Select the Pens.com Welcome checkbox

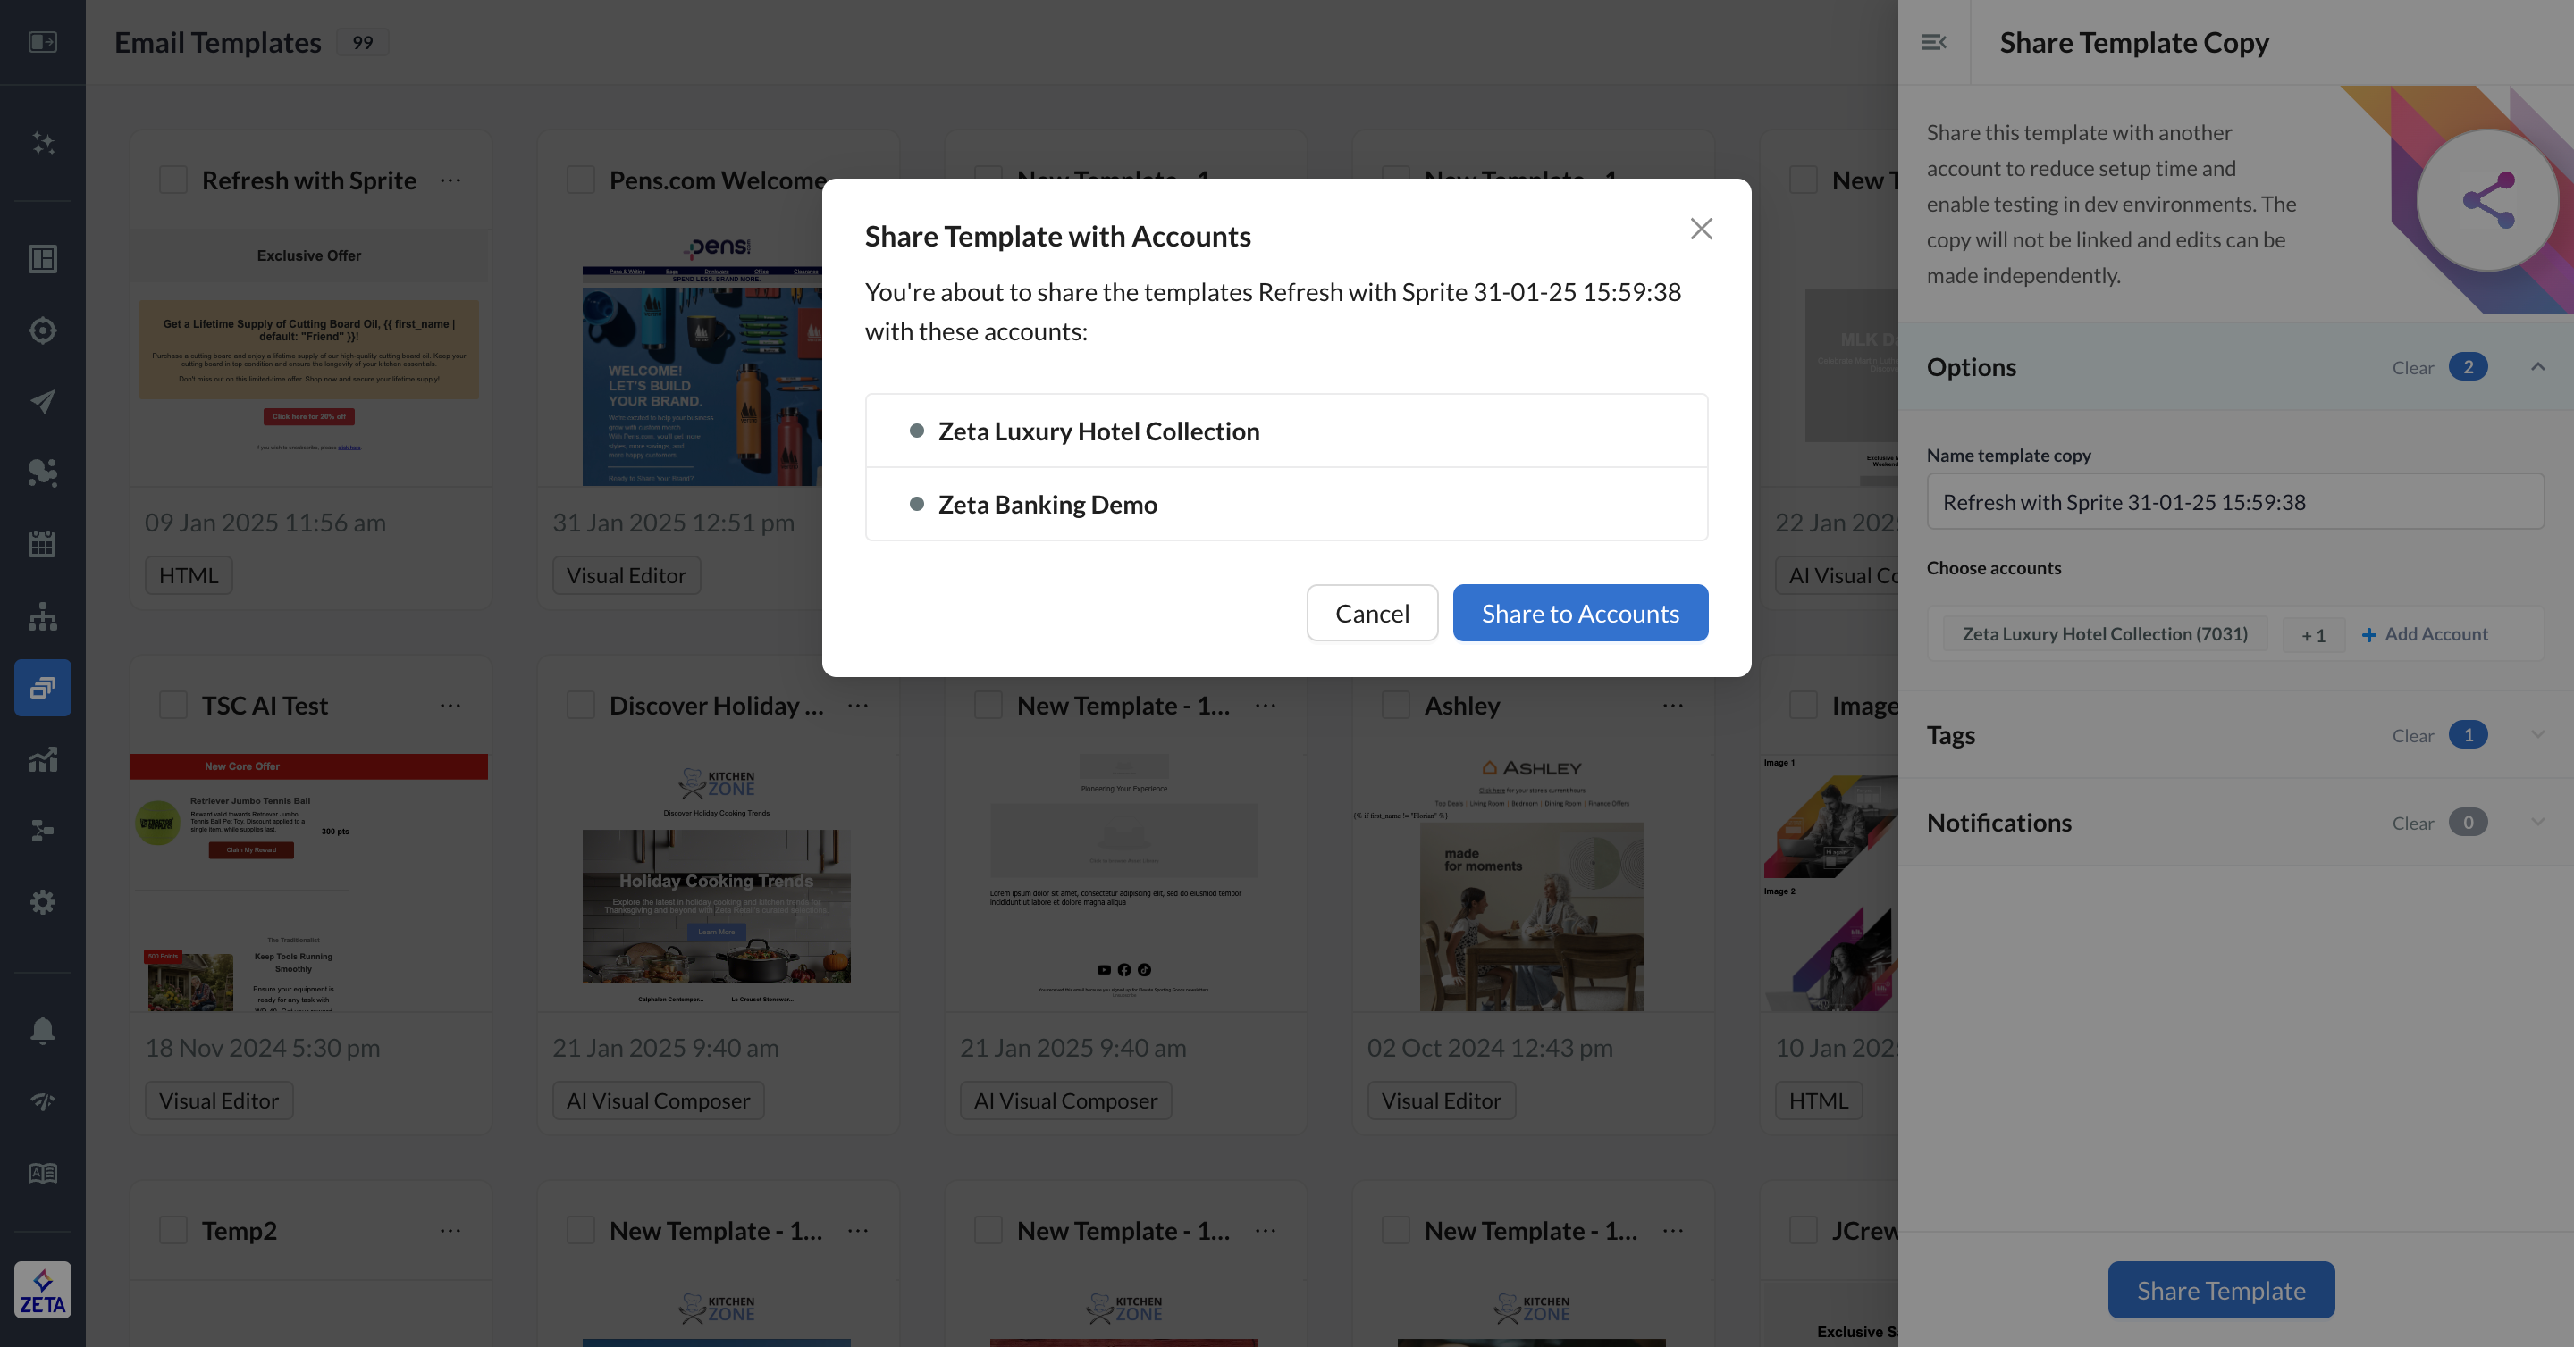pyautogui.click(x=581, y=180)
